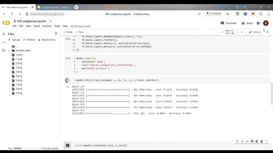This screenshot has height=153, width=273.
Task: Open the user account avatar
Action: [x=266, y=23]
